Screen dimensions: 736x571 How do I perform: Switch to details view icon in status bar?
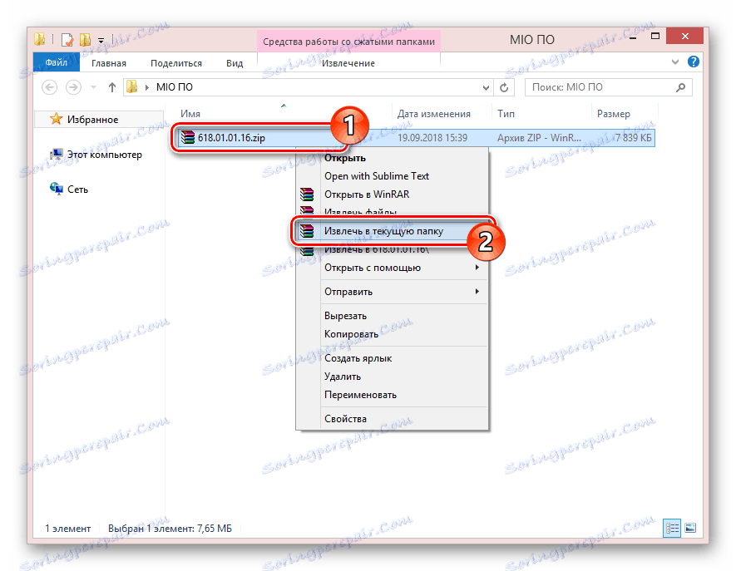[x=672, y=529]
